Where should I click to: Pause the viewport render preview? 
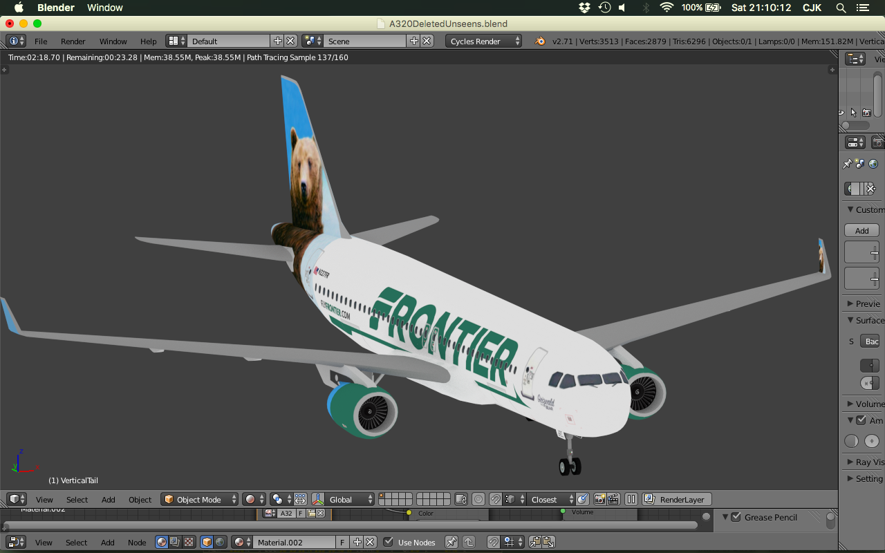(x=631, y=499)
